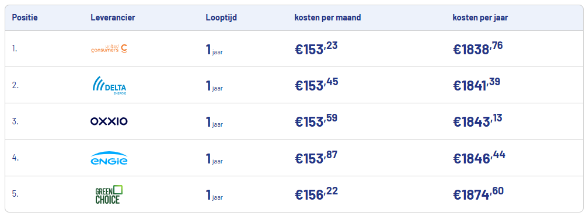Select the Oxxio logo

point(109,121)
